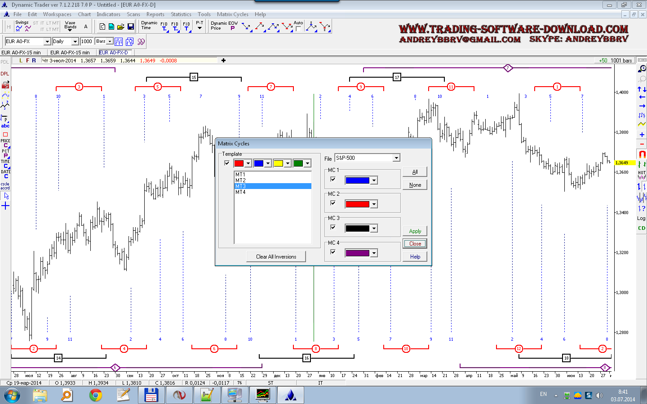The width and height of the screenshot is (647, 404).
Task: Open the EUR A0-FX symbol dropdown
Action: pos(47,42)
